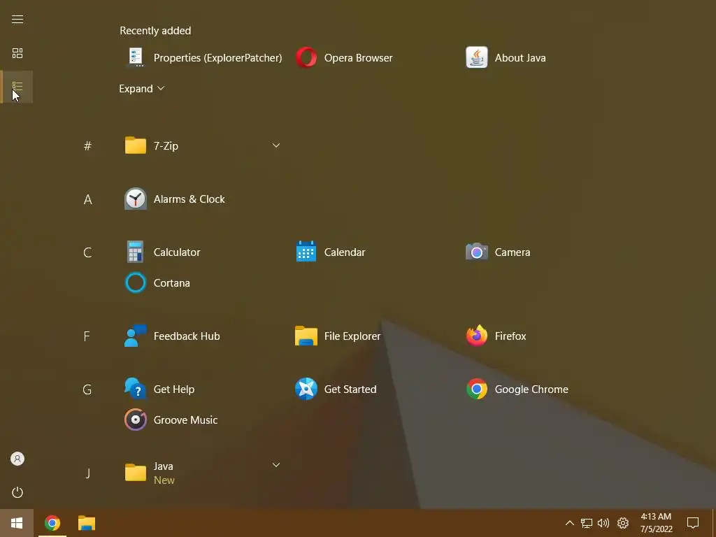Viewport: 716px width, 537px height.
Task: Launch Feedback Hub icon
Action: point(136,336)
